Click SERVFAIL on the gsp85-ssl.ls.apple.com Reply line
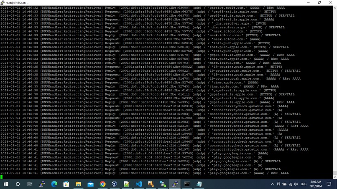The height and width of the screenshot is (189, 337). [286, 16]
